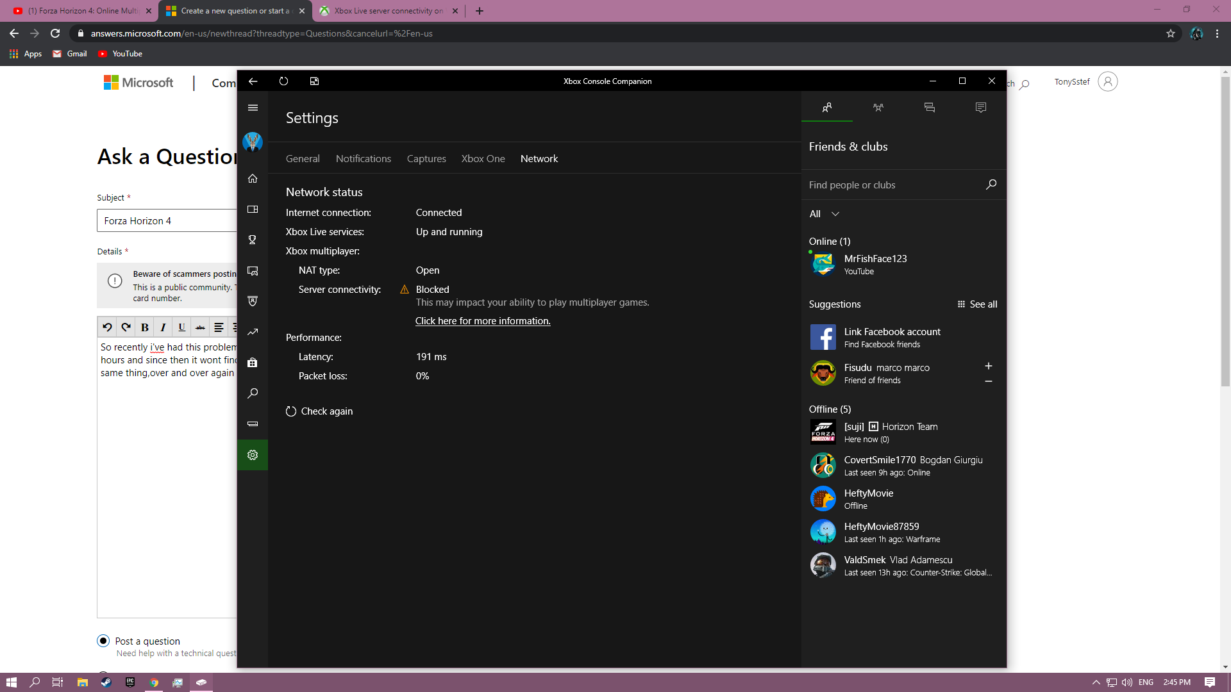Toggle Bold in question editor toolbar

pos(145,327)
